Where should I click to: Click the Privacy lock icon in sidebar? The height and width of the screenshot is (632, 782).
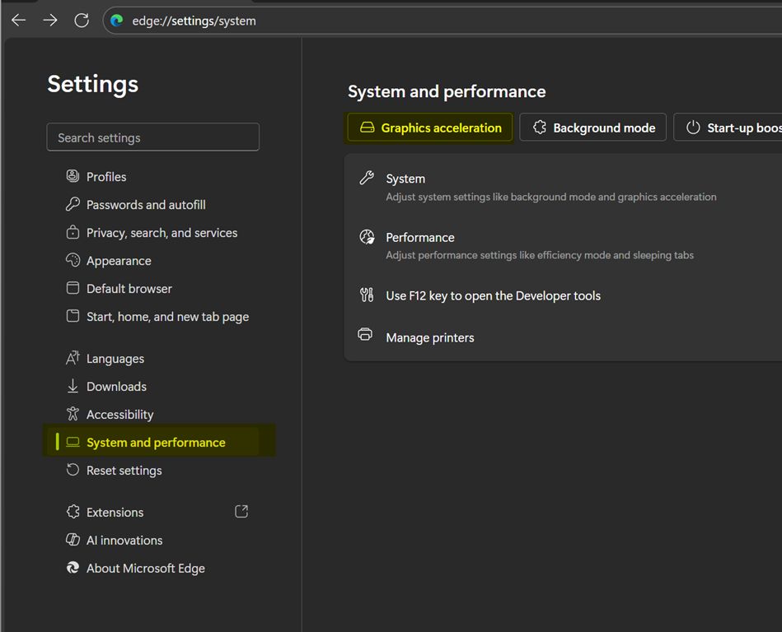(73, 232)
